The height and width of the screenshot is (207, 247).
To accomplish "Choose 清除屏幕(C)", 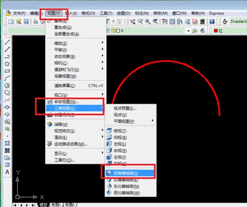I will 76,86.
